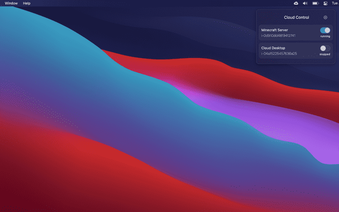Open Cloud Control settings gear

[325, 17]
